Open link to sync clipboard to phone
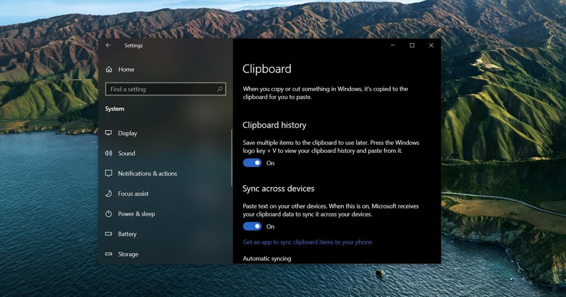 click(307, 242)
